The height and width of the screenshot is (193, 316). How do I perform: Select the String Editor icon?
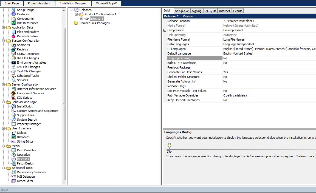tap(14, 141)
